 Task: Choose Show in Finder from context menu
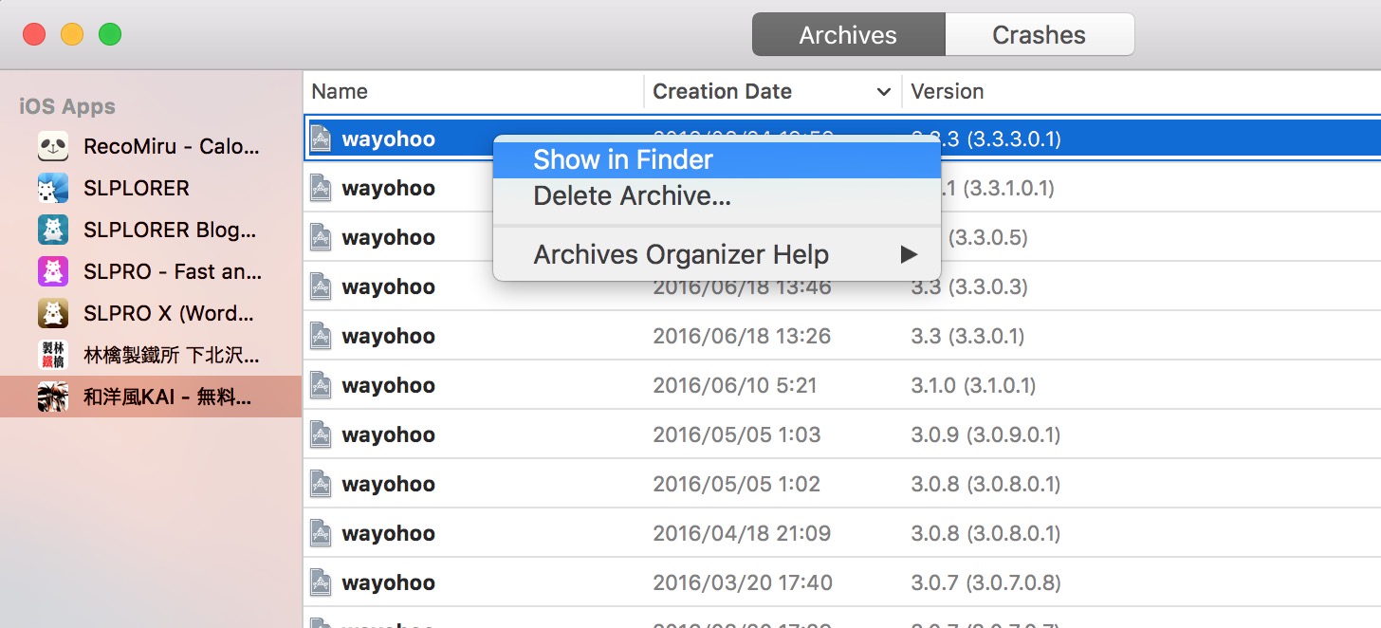(x=716, y=159)
